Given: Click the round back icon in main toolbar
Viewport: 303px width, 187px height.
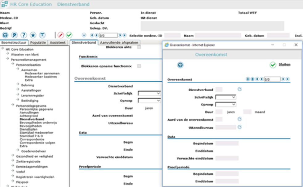Looking at the screenshot, I should pos(5,35).
